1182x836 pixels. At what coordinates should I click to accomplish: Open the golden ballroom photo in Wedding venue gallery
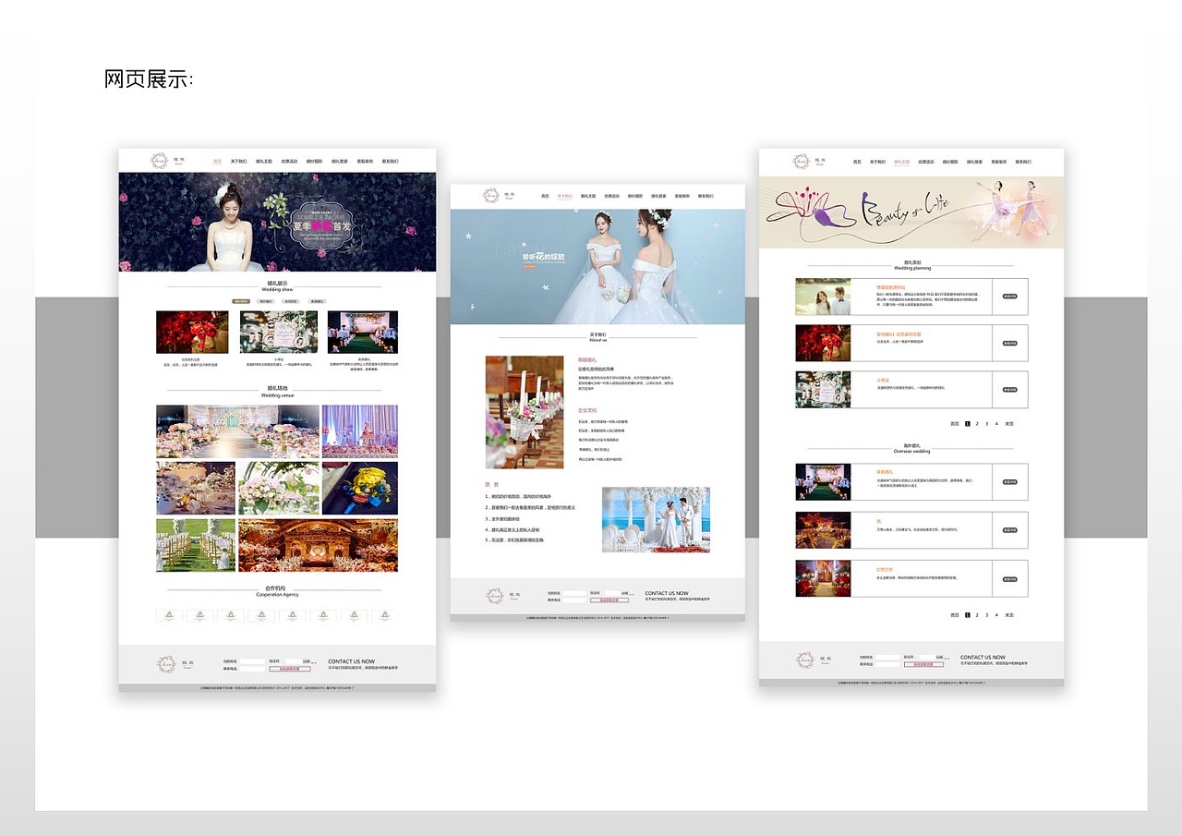coord(318,545)
